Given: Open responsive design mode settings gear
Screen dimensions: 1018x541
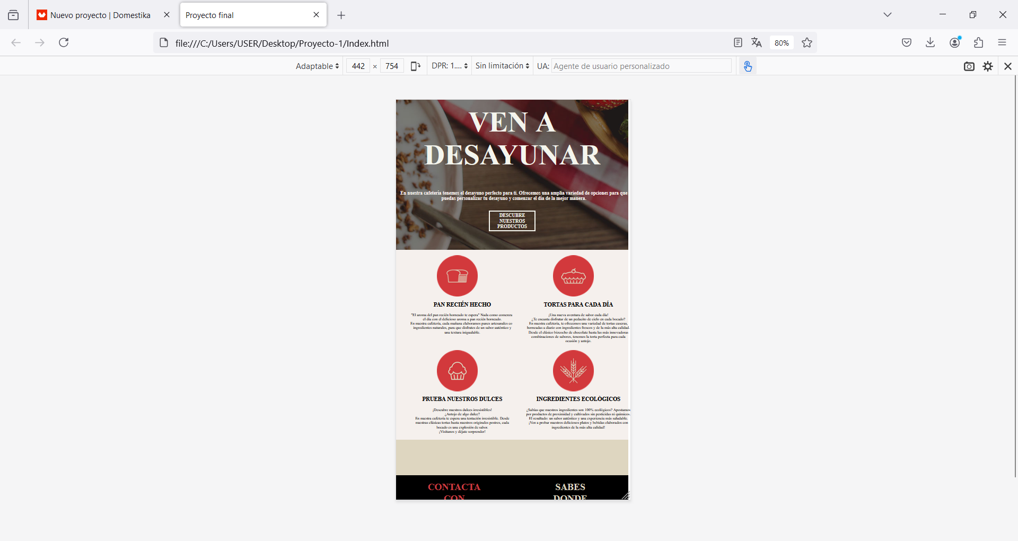Looking at the screenshot, I should (x=988, y=66).
